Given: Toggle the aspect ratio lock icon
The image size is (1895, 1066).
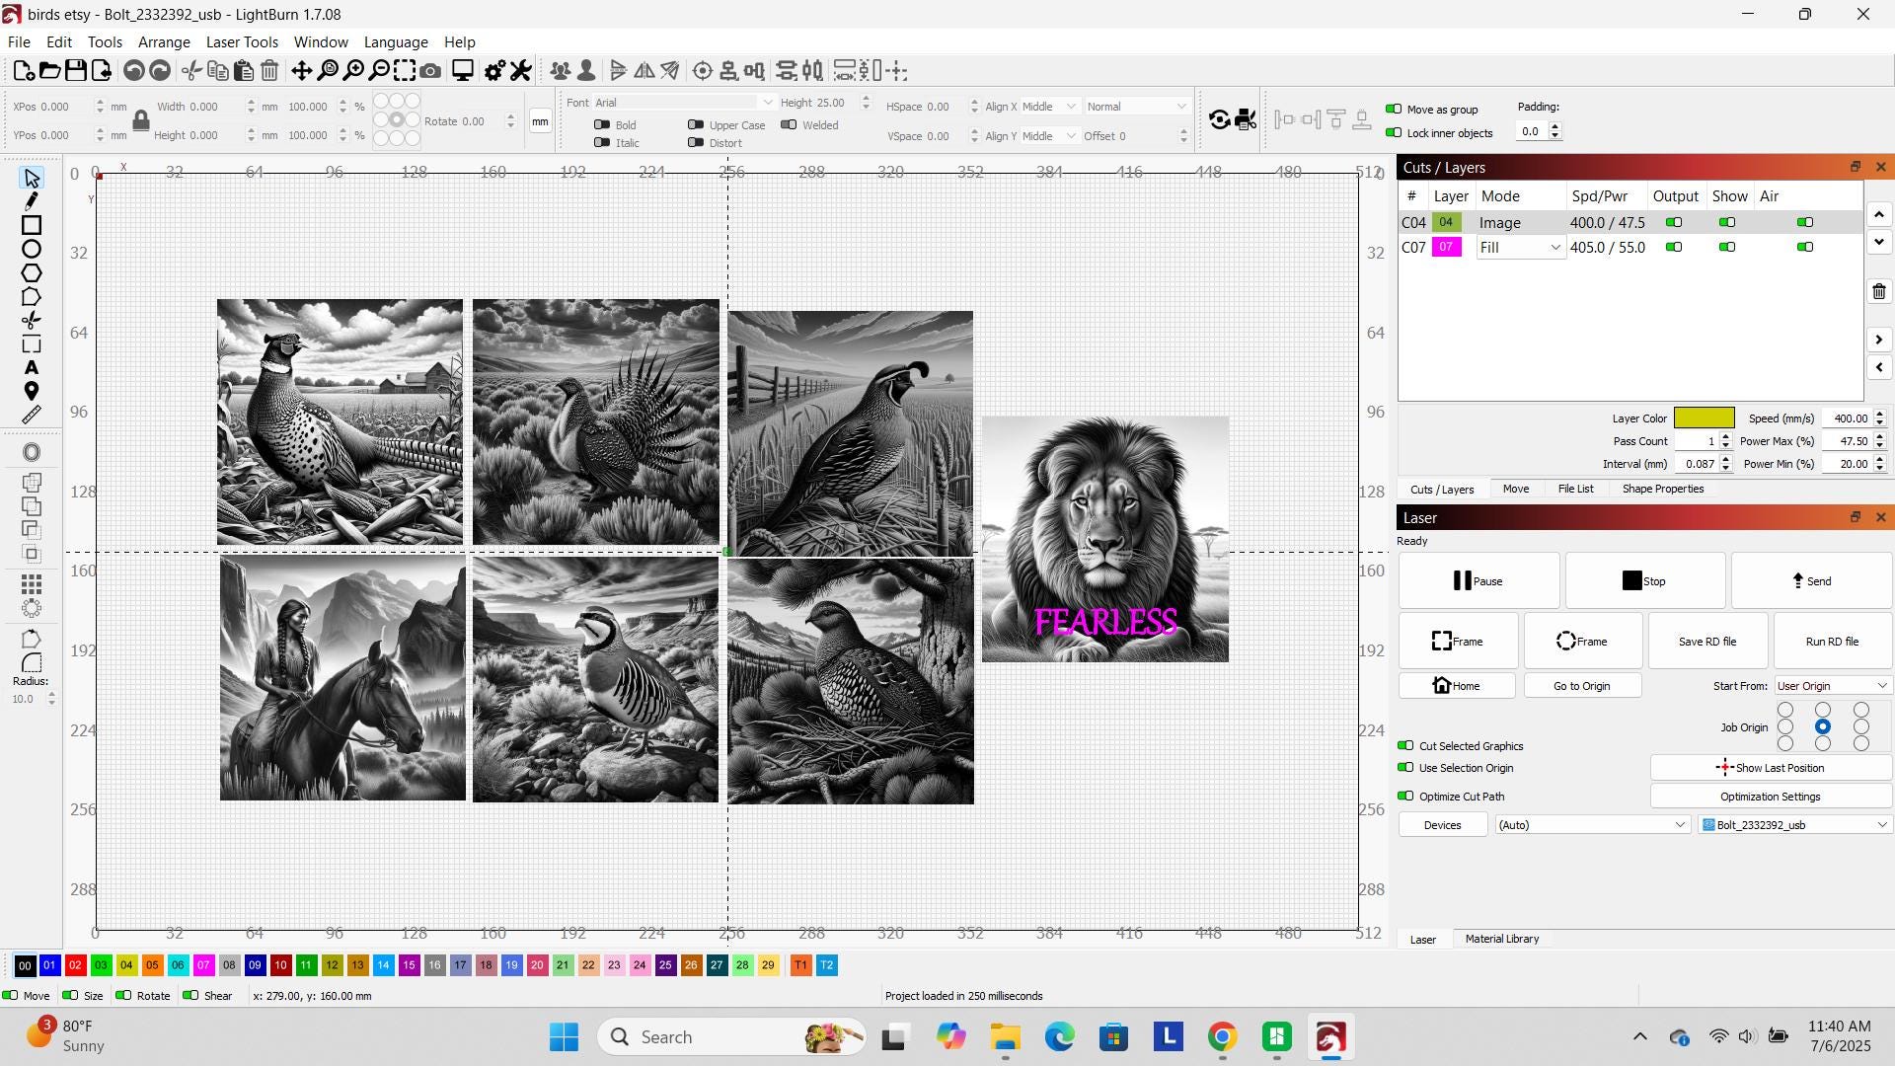Looking at the screenshot, I should click(141, 120).
